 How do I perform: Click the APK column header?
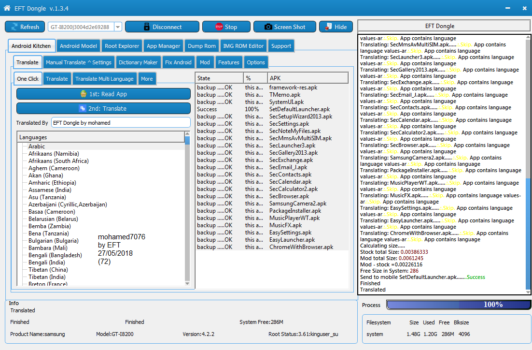click(x=308, y=78)
